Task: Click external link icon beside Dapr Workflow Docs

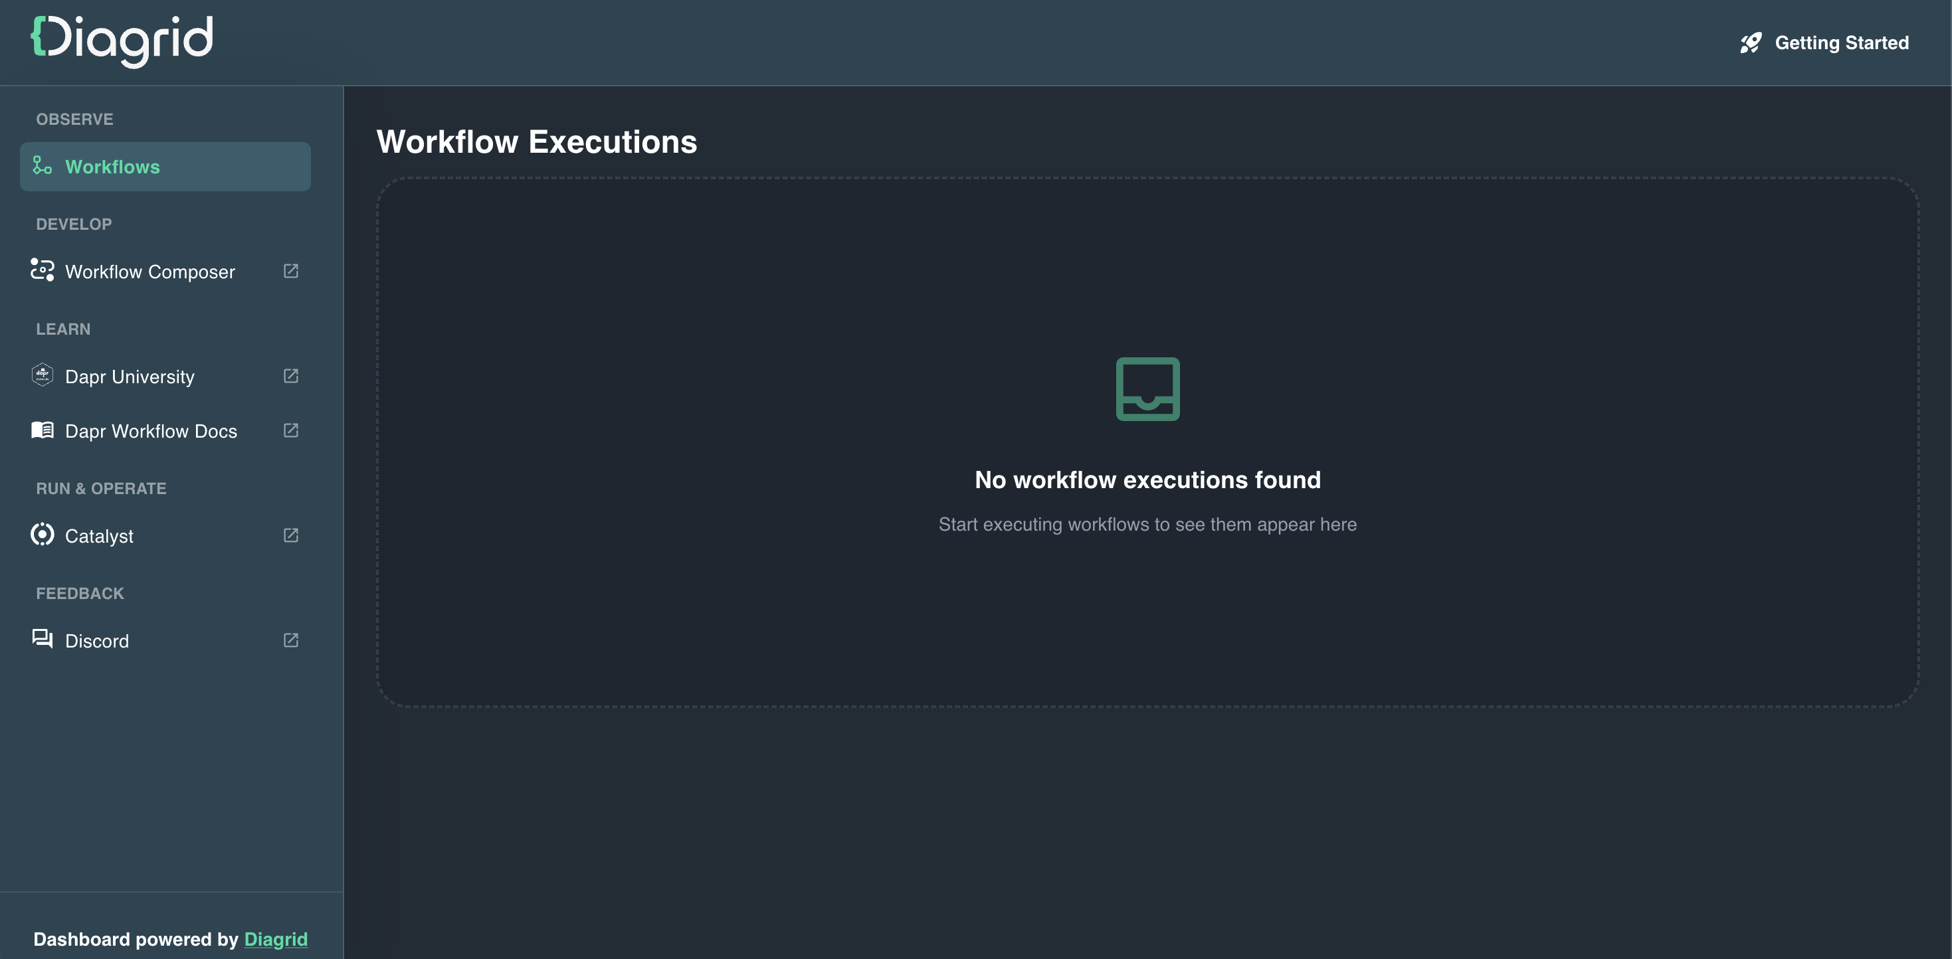Action: [x=291, y=430]
